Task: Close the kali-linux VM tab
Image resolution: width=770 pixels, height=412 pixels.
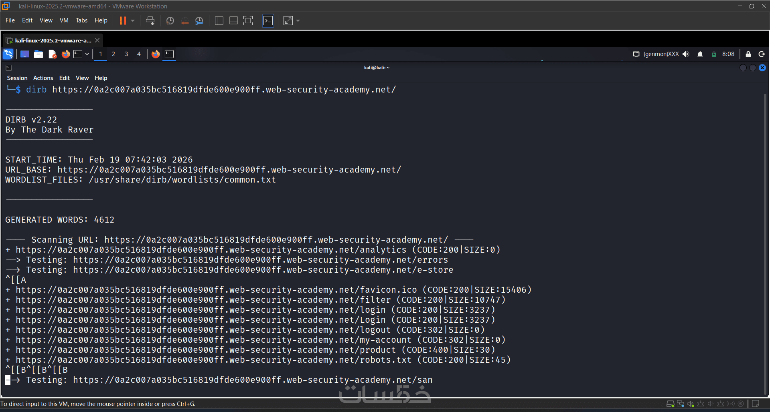Action: [97, 40]
